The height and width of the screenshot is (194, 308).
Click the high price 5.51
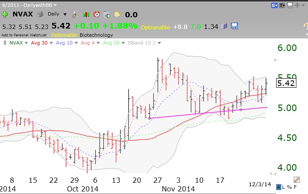click(x=25, y=27)
